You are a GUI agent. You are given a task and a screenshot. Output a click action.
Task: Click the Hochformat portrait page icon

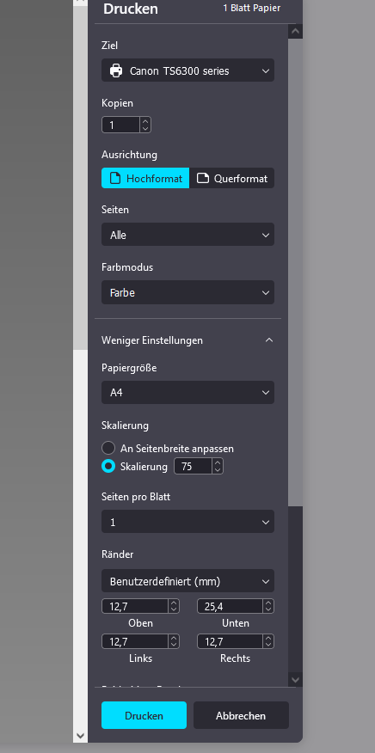(x=115, y=178)
